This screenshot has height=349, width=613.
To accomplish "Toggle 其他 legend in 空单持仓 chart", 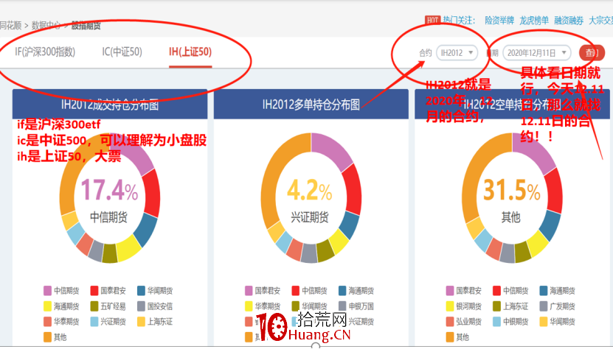I will 457,337.
